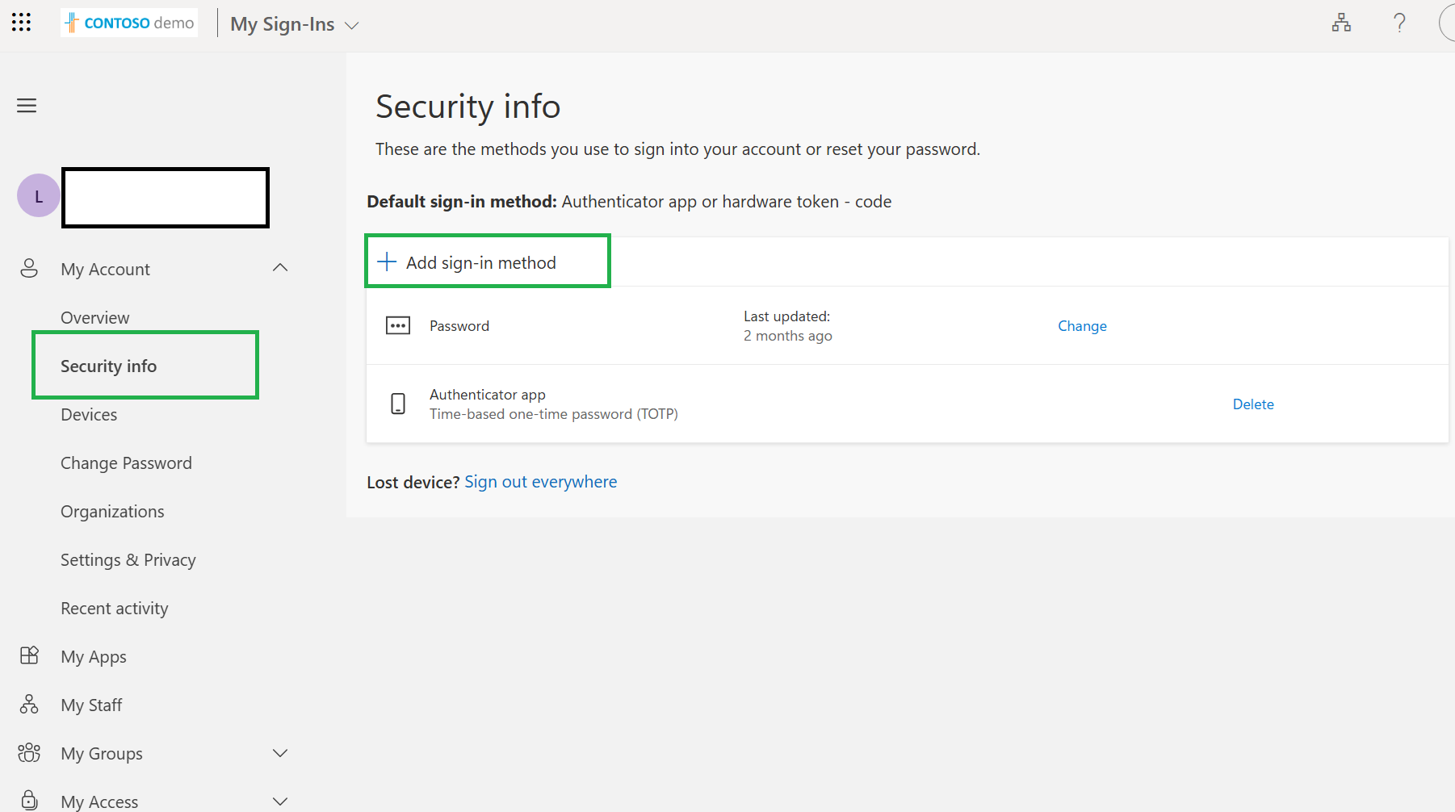
Task: Open My Staff in the sidebar
Action: (91, 705)
